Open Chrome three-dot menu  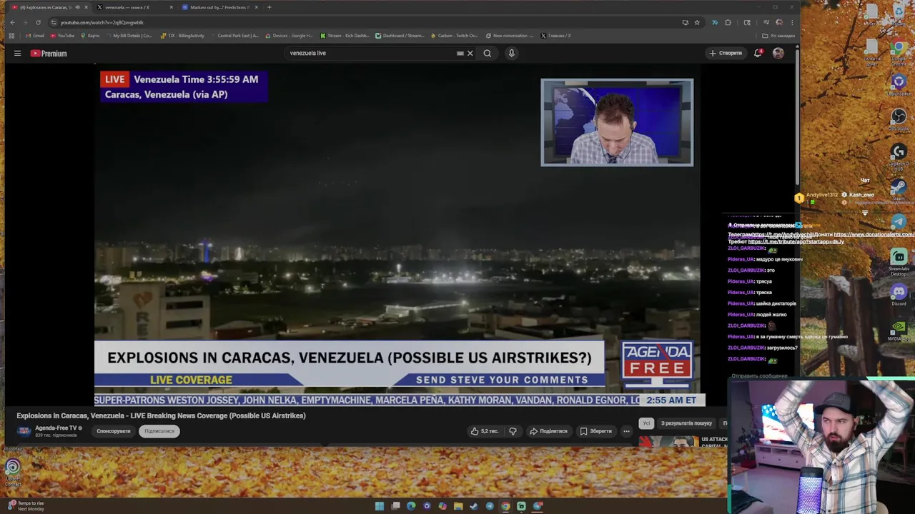pos(792,22)
